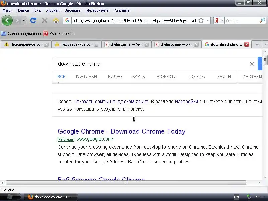The height and width of the screenshot is (201, 268).
Task: Open the Настройки link
Action: pyautogui.click(x=186, y=102)
